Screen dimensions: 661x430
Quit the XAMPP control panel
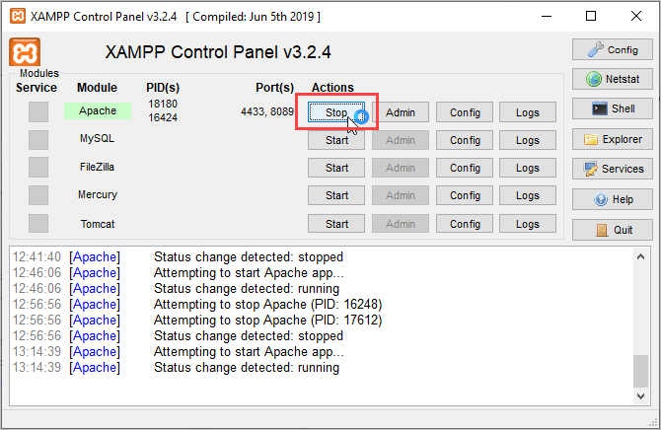click(x=612, y=230)
